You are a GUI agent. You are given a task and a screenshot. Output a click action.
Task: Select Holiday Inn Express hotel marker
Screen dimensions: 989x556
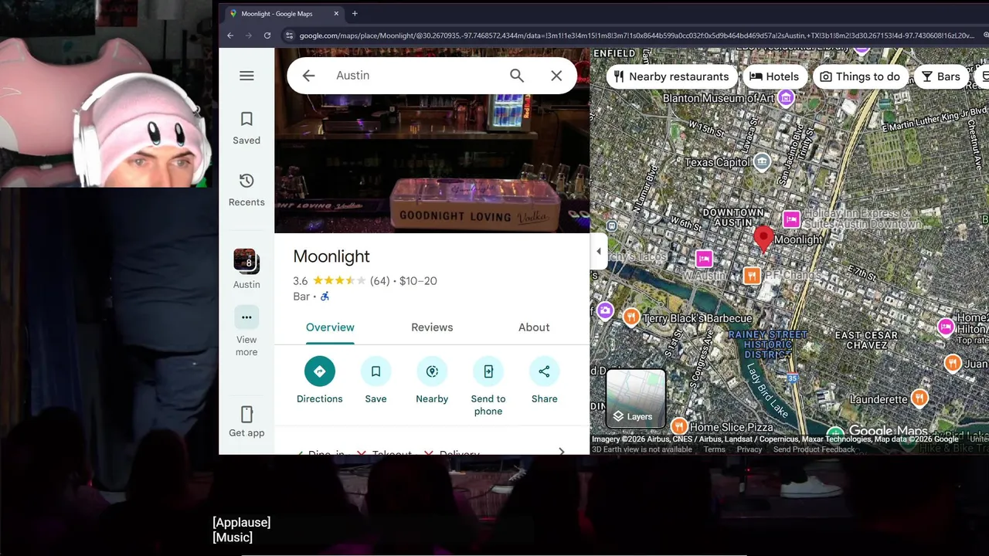pos(791,219)
